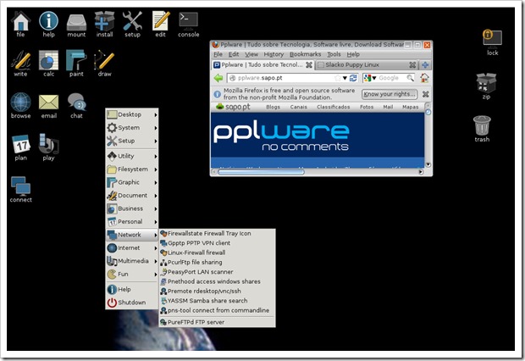Image resolution: width=525 pixels, height=361 pixels.
Task: Click Know your rights button
Action: (x=390, y=94)
